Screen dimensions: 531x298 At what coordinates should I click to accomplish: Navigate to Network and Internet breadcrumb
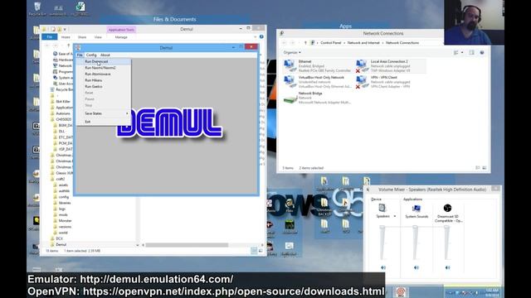click(363, 43)
